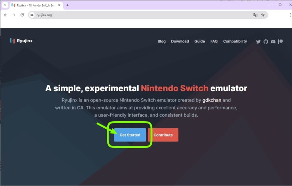Screen dimensions: 292x186
Task: Expand the tab search dropdown
Action: click(5, 5)
